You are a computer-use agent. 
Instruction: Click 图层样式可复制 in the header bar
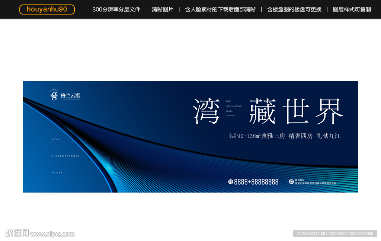tap(352, 9)
